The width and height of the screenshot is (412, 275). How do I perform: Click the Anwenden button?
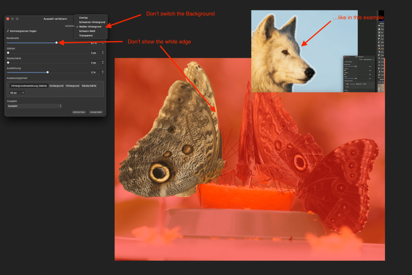coord(96,112)
